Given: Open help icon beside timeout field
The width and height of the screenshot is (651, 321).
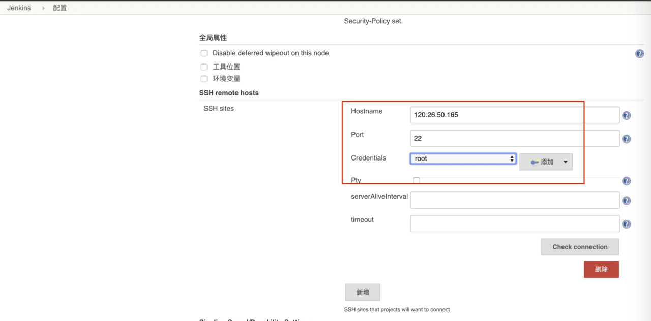Looking at the screenshot, I should (627, 224).
